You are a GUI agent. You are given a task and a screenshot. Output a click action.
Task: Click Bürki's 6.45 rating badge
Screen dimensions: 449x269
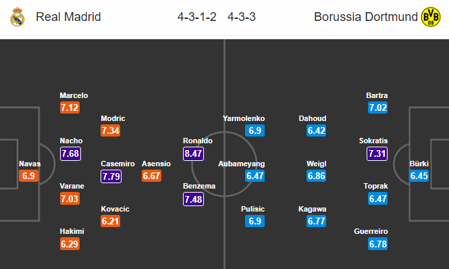point(419,176)
